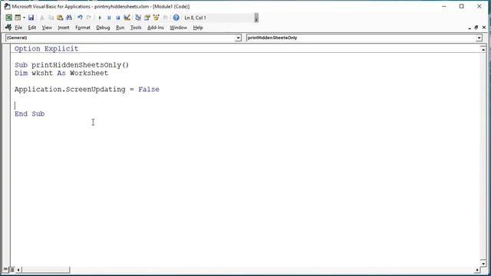Click the horizontal scrollbar thumb
Screen dimensions: 491x276
click(x=46, y=269)
